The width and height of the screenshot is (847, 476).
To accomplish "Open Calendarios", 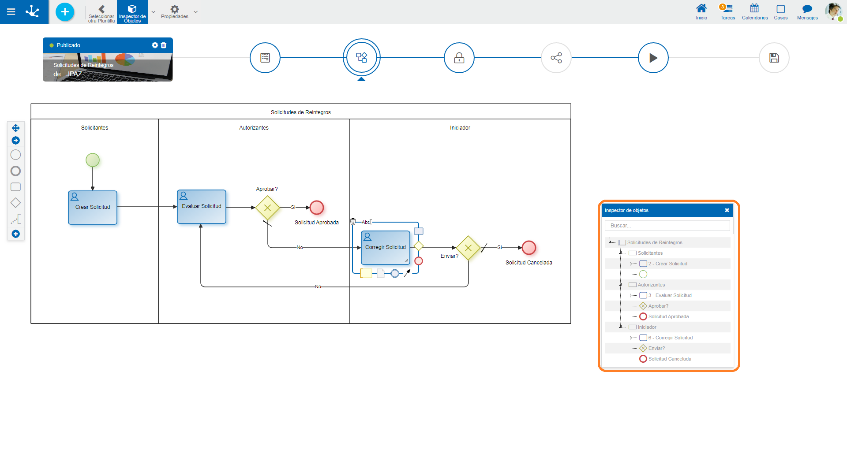I will (x=755, y=12).
